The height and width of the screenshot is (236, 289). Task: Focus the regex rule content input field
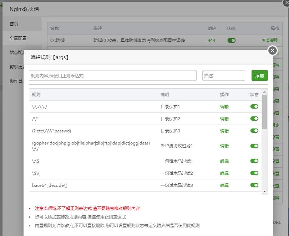(x=113, y=75)
